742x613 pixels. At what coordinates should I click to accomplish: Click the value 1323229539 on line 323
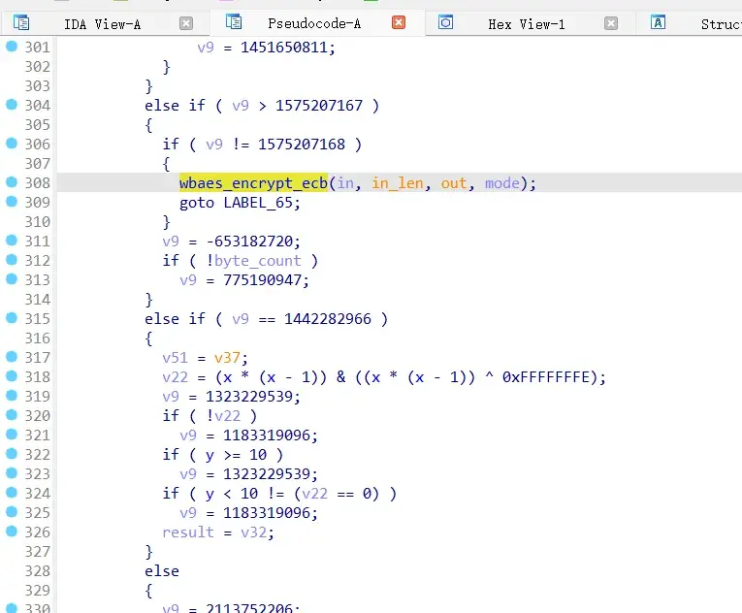[x=267, y=474]
